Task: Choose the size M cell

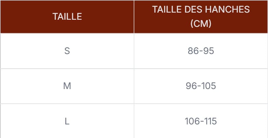Action: (67, 86)
